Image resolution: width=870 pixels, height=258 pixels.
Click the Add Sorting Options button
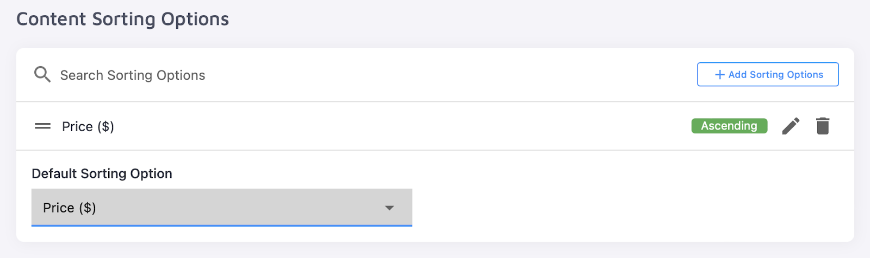[767, 74]
